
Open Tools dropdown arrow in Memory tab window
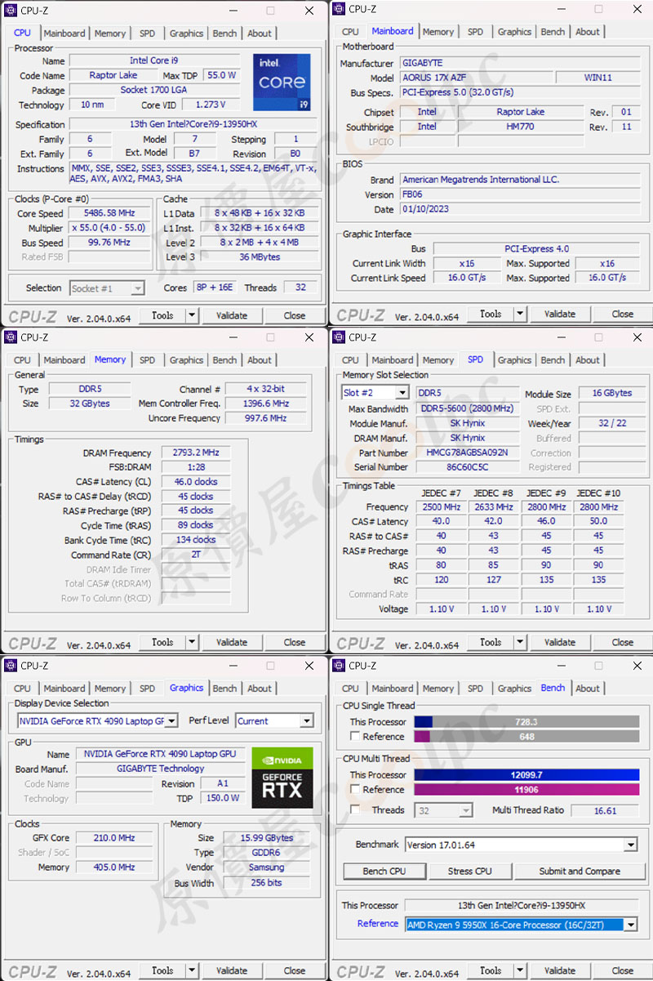click(192, 642)
